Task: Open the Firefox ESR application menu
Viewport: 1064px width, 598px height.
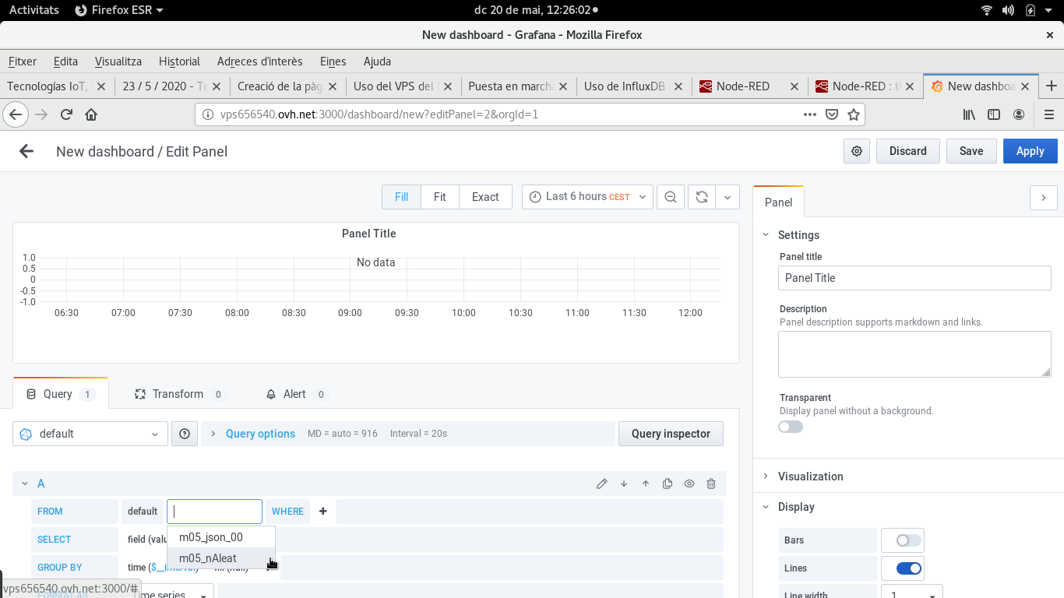Action: pyautogui.click(x=119, y=10)
